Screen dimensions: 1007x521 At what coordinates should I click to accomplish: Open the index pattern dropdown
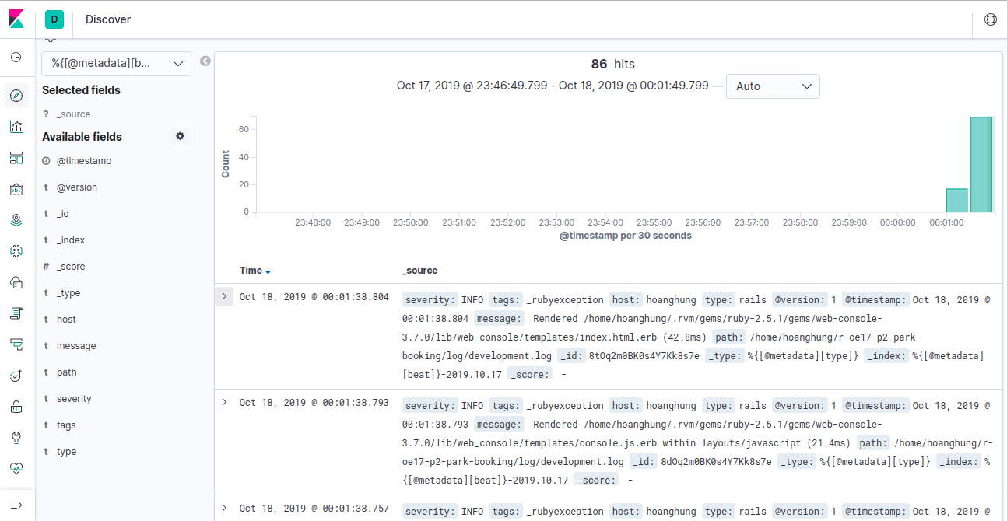pyautogui.click(x=117, y=64)
